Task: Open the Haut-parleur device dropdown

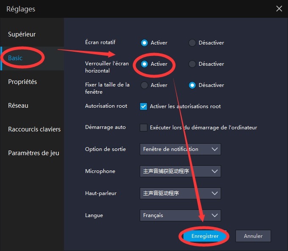Action: pyautogui.click(x=180, y=193)
